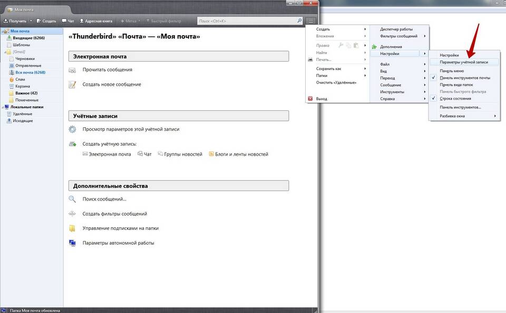
Task: Open the Папки submenu entry
Action: 337,75
